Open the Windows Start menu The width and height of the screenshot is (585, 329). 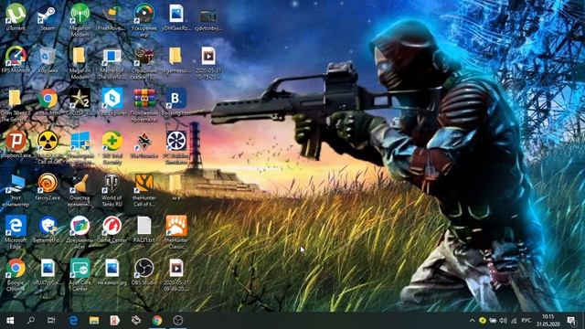(10, 321)
